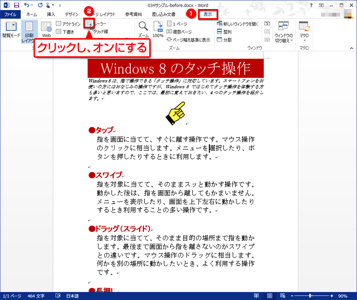Select the pointing hand image
357x300 pixels.
click(176, 113)
